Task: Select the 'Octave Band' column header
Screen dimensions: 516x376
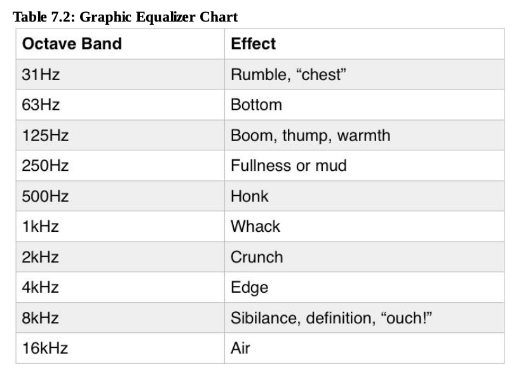Action: (x=71, y=44)
